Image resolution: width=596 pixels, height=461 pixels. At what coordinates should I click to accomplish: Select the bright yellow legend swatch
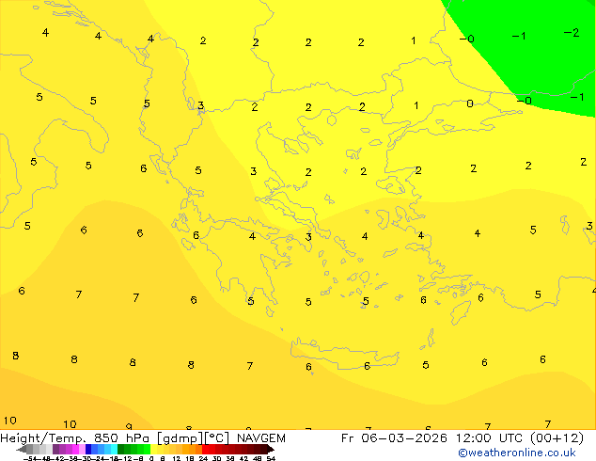click(x=154, y=449)
